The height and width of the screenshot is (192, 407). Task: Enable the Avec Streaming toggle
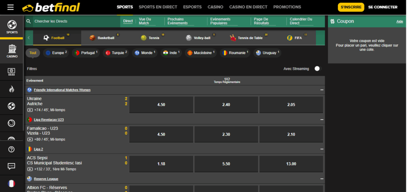point(317,68)
